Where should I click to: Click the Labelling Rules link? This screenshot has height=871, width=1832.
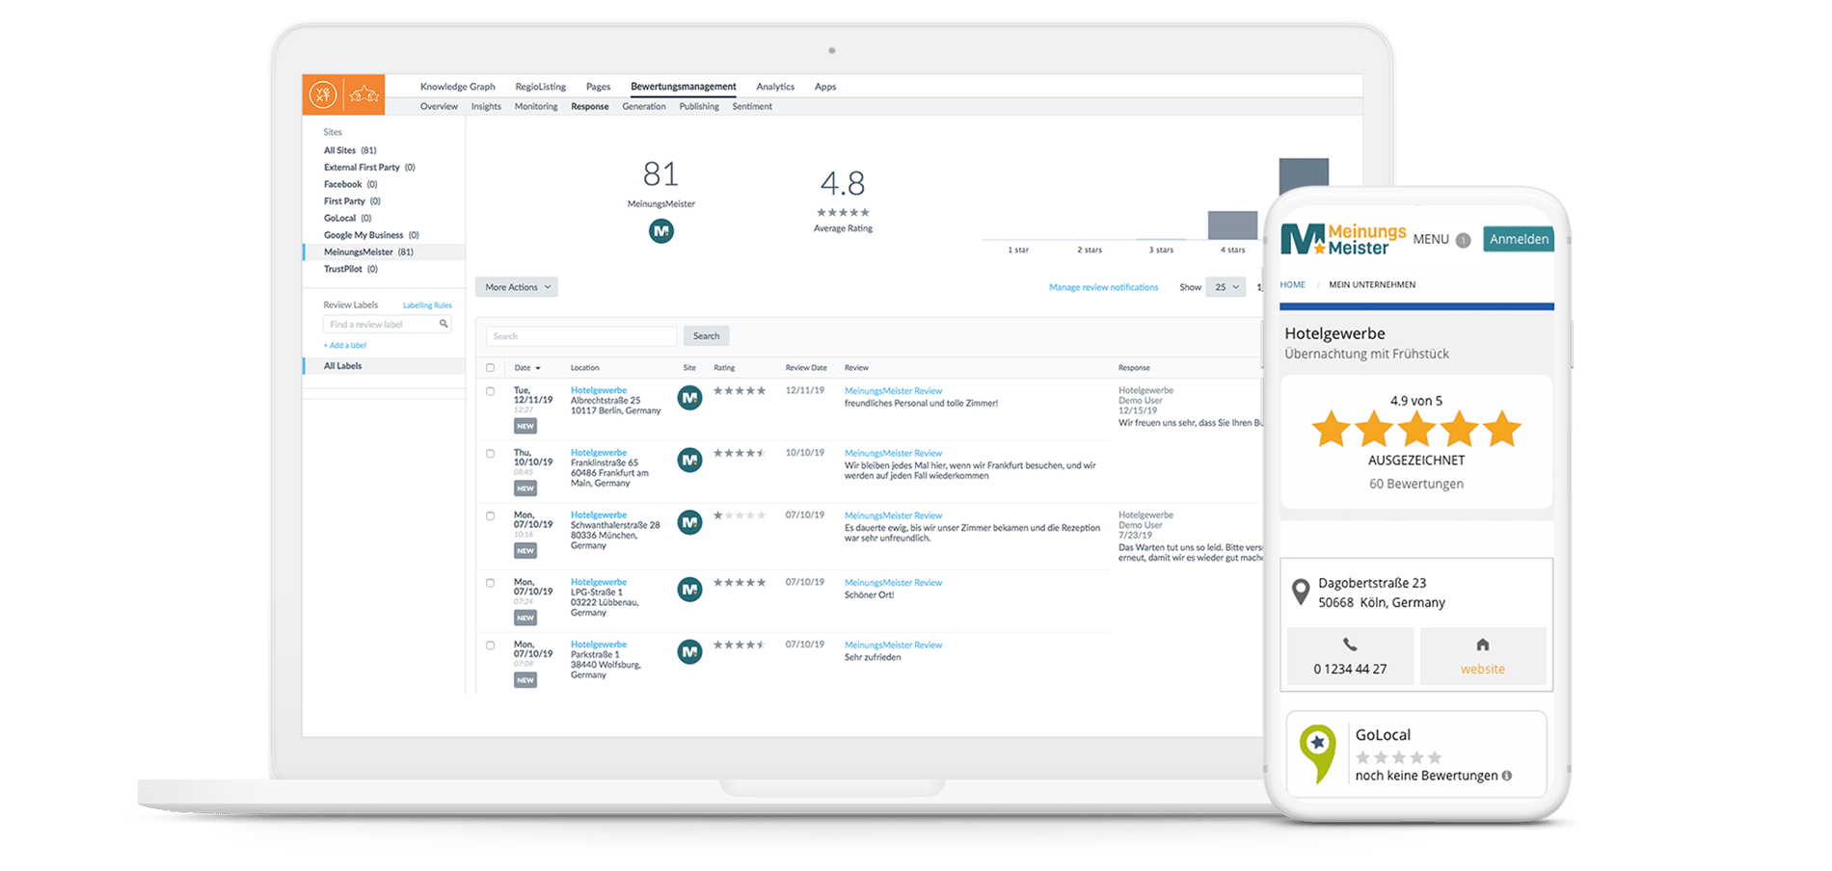coord(427,305)
